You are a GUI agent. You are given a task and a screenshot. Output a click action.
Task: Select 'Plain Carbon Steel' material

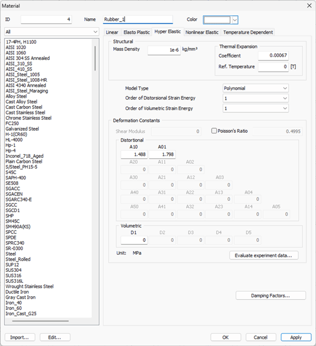click(x=24, y=161)
